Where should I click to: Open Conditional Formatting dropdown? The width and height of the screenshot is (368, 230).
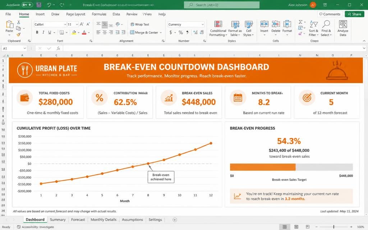coord(218,28)
